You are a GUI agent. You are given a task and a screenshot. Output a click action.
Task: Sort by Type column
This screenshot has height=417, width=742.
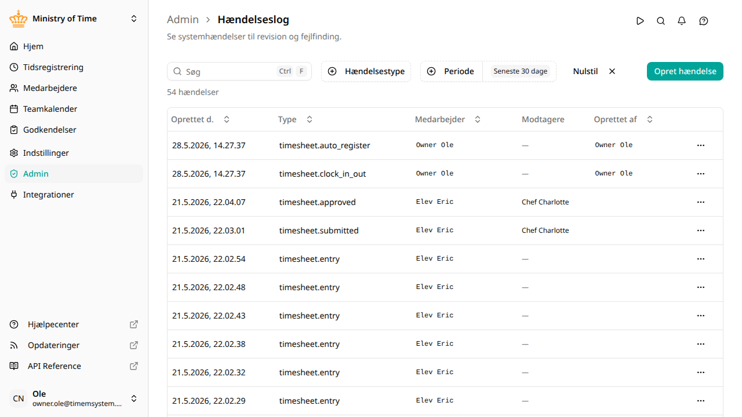coord(296,119)
